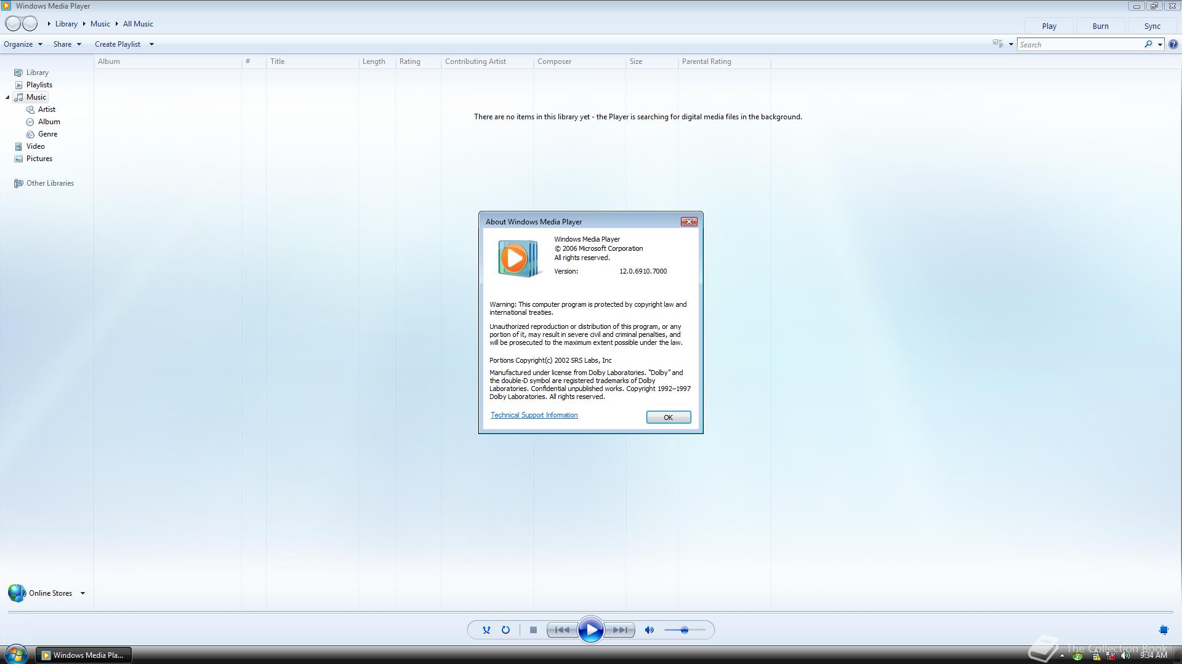Switch to Now Playing mode icon
1182x664 pixels.
(1164, 630)
